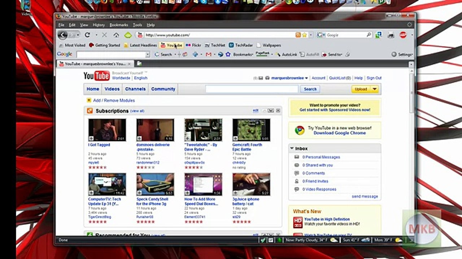This screenshot has height=259, width=462.
Task: Open the Help menu in the menu bar
Action: pyautogui.click(x=151, y=25)
